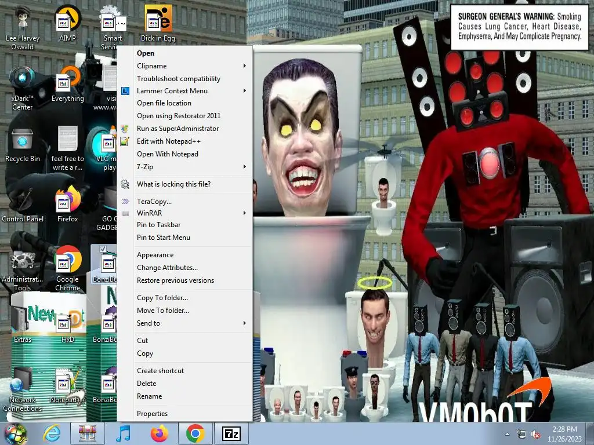Choose Move To folder...
This screenshot has height=445, width=594.
(184, 311)
